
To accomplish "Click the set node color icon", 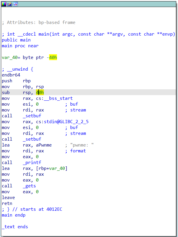I will (4, 4).
